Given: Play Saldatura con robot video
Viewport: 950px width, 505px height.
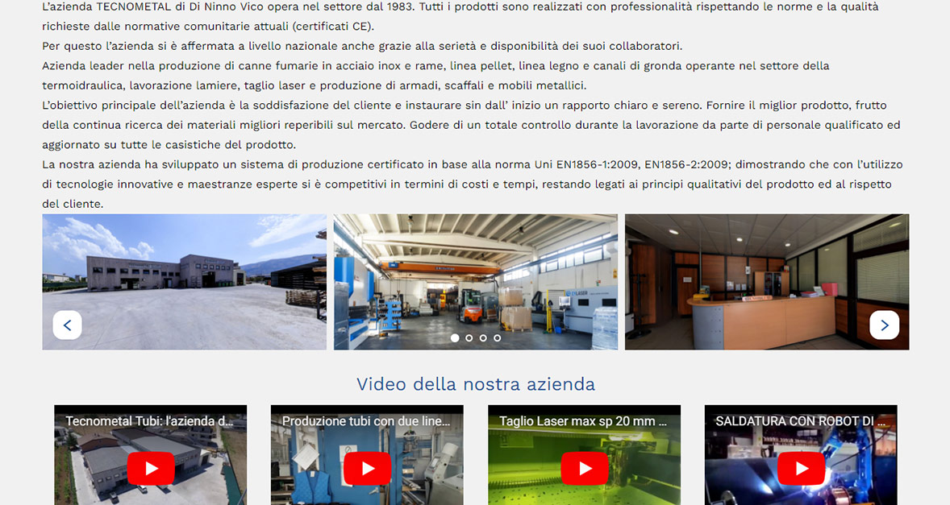Looking at the screenshot, I should tap(801, 468).
